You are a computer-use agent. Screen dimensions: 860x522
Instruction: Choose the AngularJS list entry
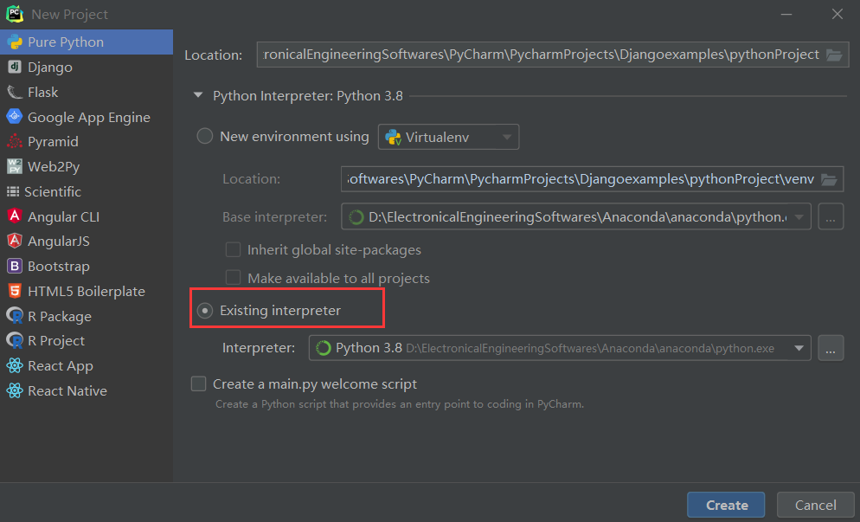point(87,241)
